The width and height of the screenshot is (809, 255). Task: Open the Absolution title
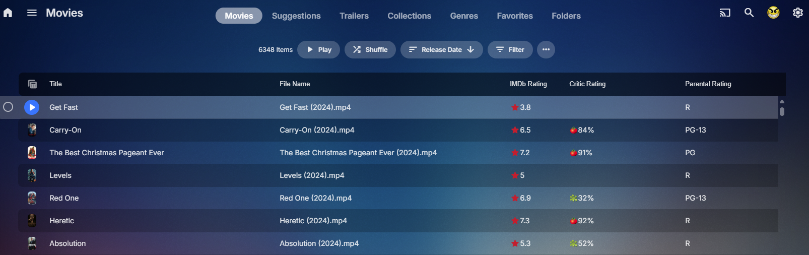coord(68,243)
